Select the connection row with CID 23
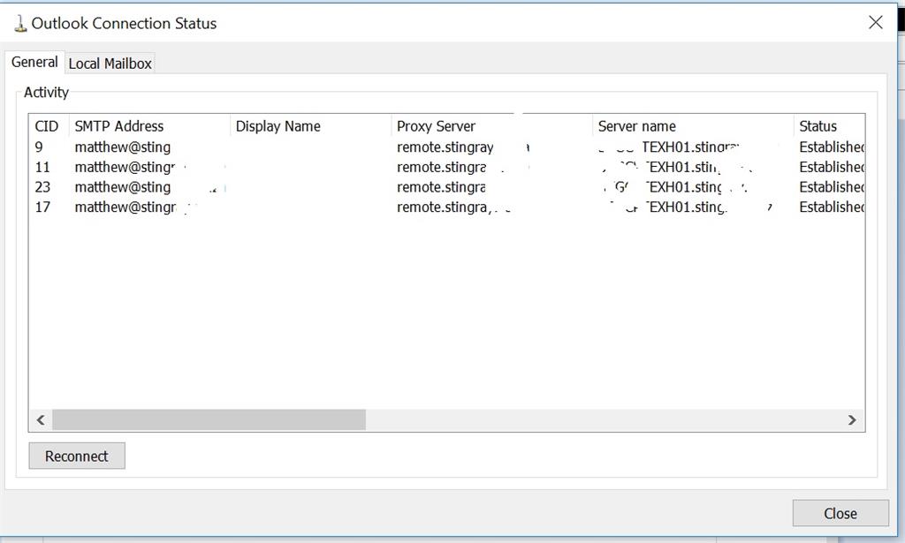The height and width of the screenshot is (543, 905). pos(446,187)
